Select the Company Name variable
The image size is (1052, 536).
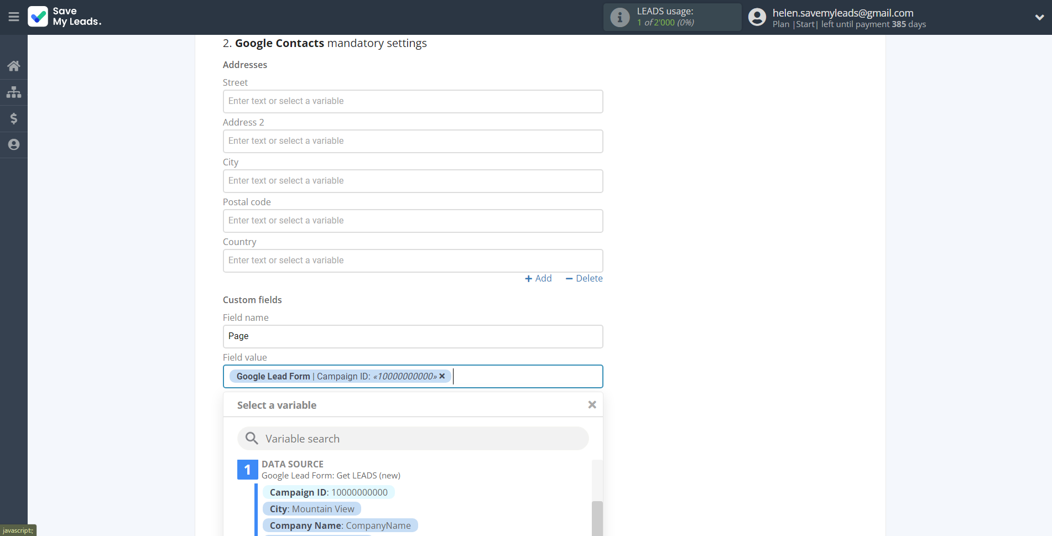pyautogui.click(x=340, y=525)
